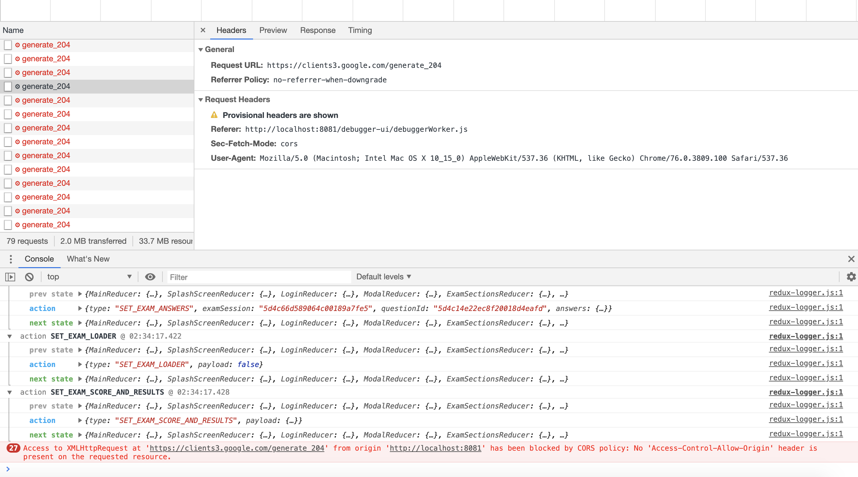Collapse the SET_EXAM_LOADER action group
This screenshot has height=477, width=858.
point(10,336)
